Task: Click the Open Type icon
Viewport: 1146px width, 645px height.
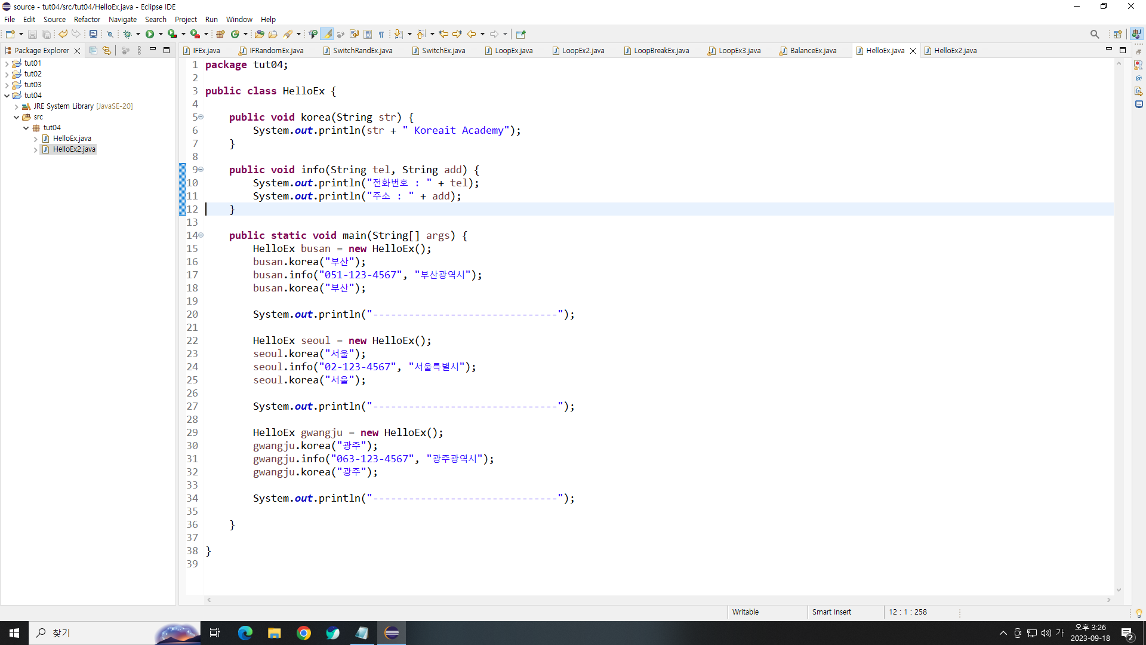Action: [x=259, y=34]
